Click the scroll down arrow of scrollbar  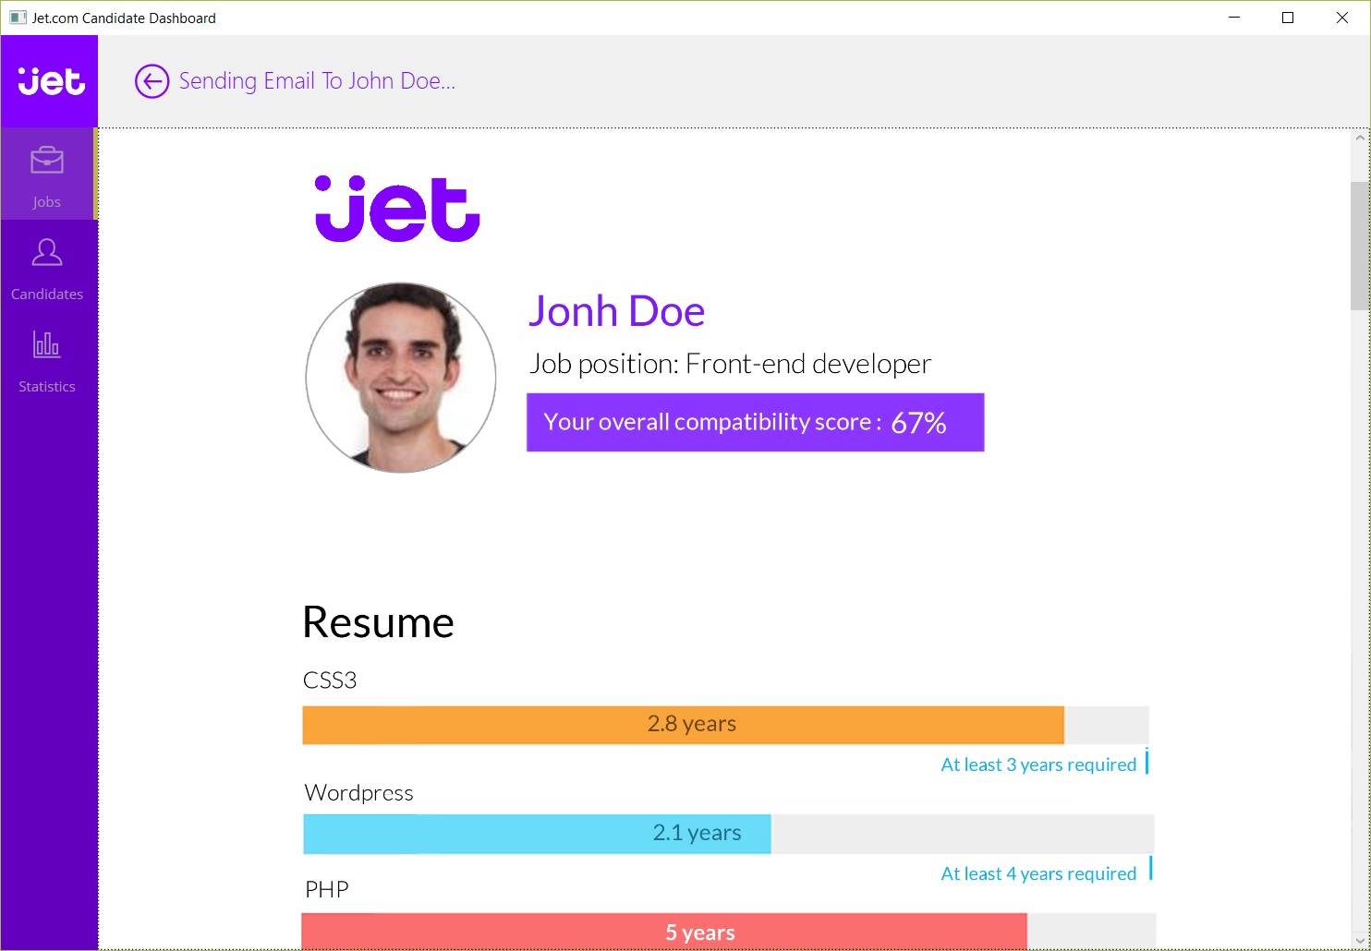coord(1360,941)
